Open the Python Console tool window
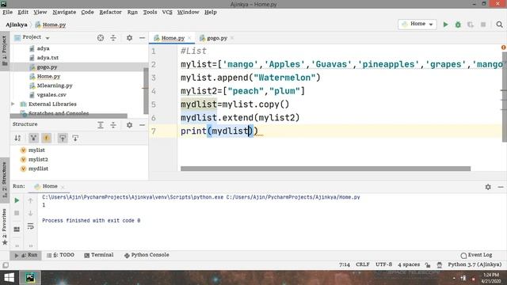507x285 pixels. (147, 255)
